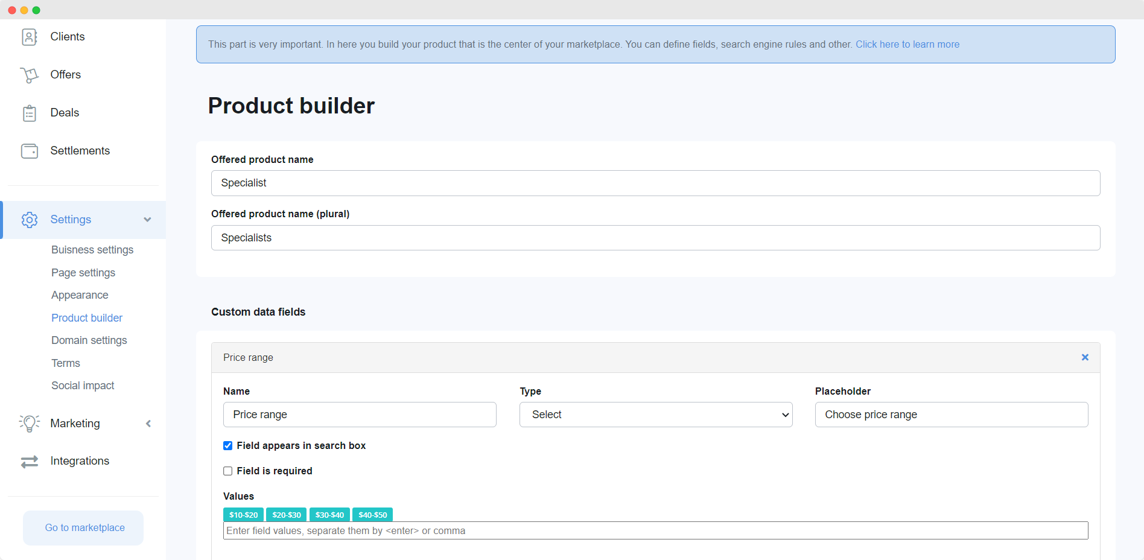Click the Marketing lightbulb icon
This screenshot has width=1144, height=560.
coord(30,423)
